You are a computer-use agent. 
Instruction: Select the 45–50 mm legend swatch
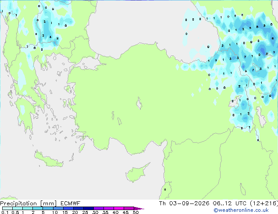point(129,208)
